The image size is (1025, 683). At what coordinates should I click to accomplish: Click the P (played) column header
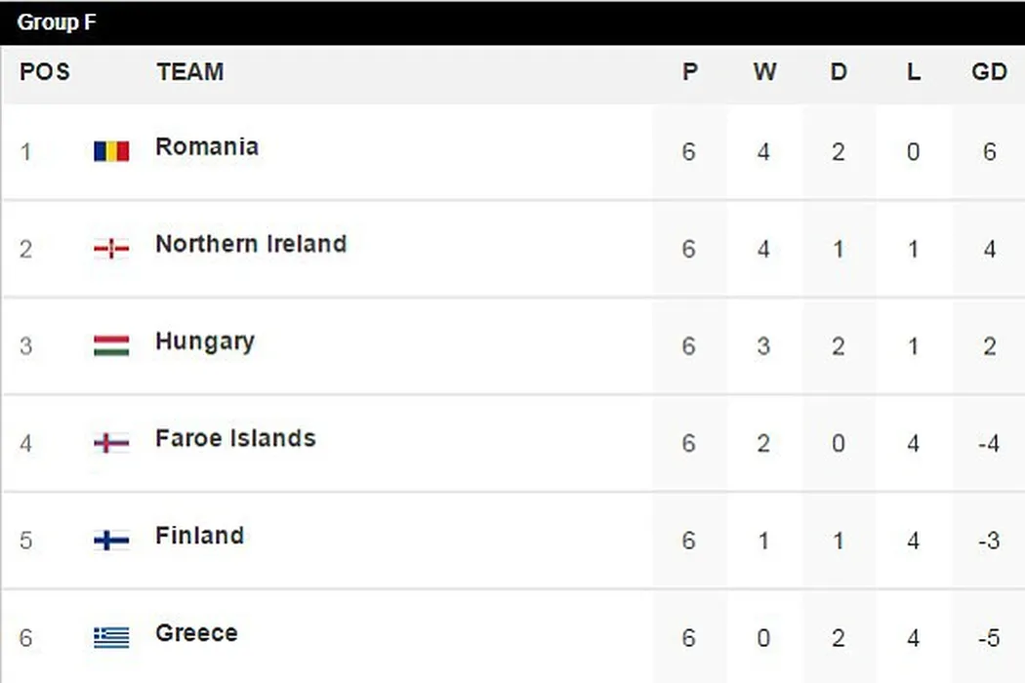tap(690, 72)
